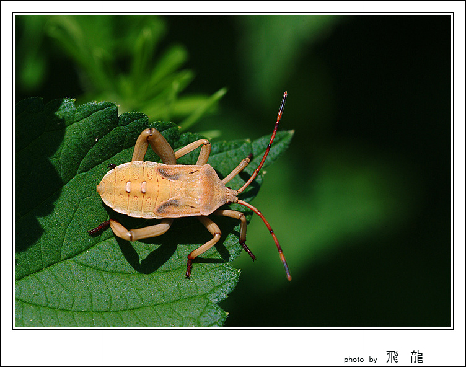
Task: Click the 龍 character in the signature
Action: (416, 357)
